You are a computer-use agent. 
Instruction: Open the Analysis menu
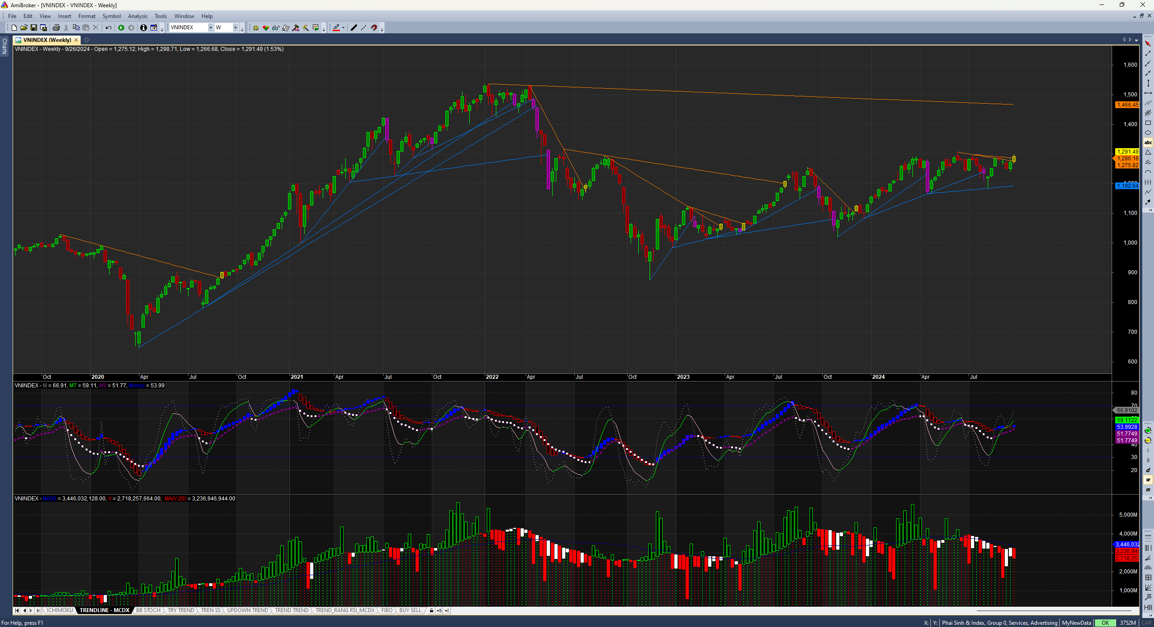click(137, 16)
